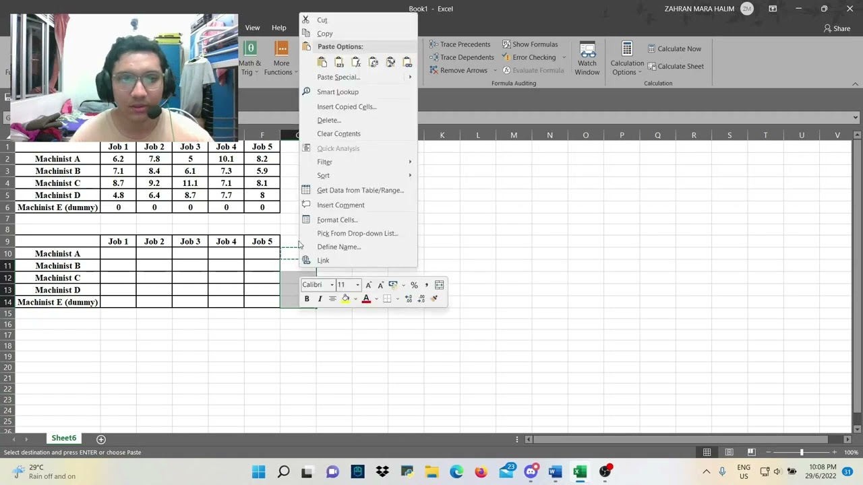
Task: Switch to the View ribbon tab
Action: (x=252, y=28)
